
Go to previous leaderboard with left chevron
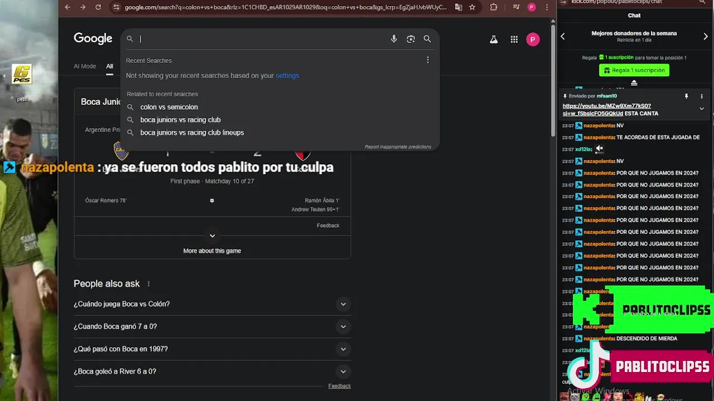[x=563, y=37]
